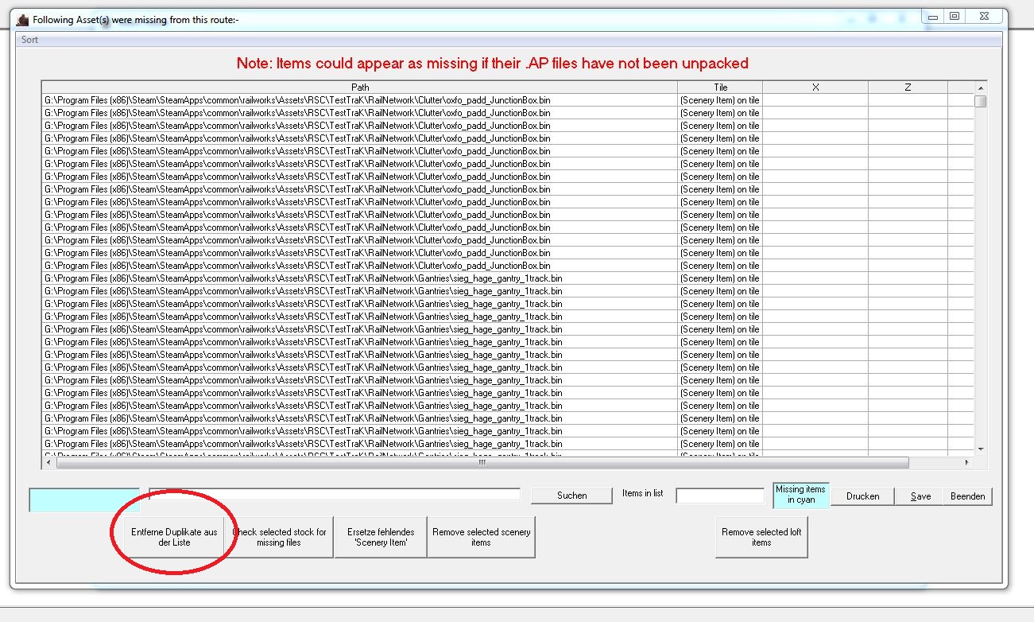
Task: Click the vertical scrollbar down arrow
Action: click(981, 449)
